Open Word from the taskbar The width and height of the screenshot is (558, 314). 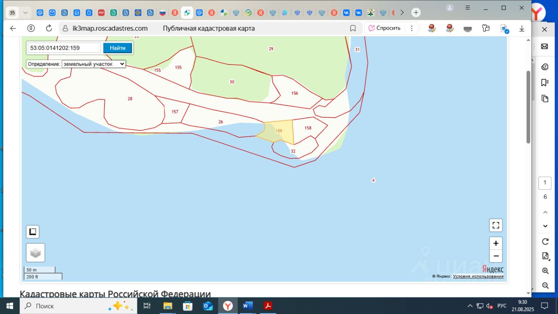coord(248,306)
